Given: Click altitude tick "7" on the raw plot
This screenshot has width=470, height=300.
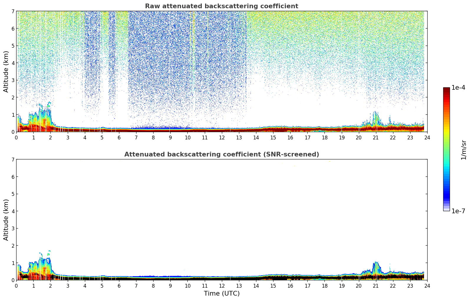Looking at the screenshot, I should pos(13,11).
